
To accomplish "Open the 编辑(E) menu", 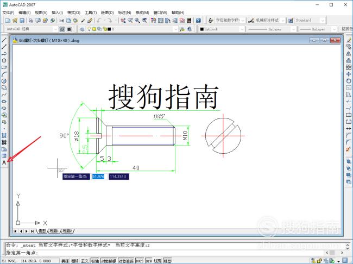I will click(24, 12).
